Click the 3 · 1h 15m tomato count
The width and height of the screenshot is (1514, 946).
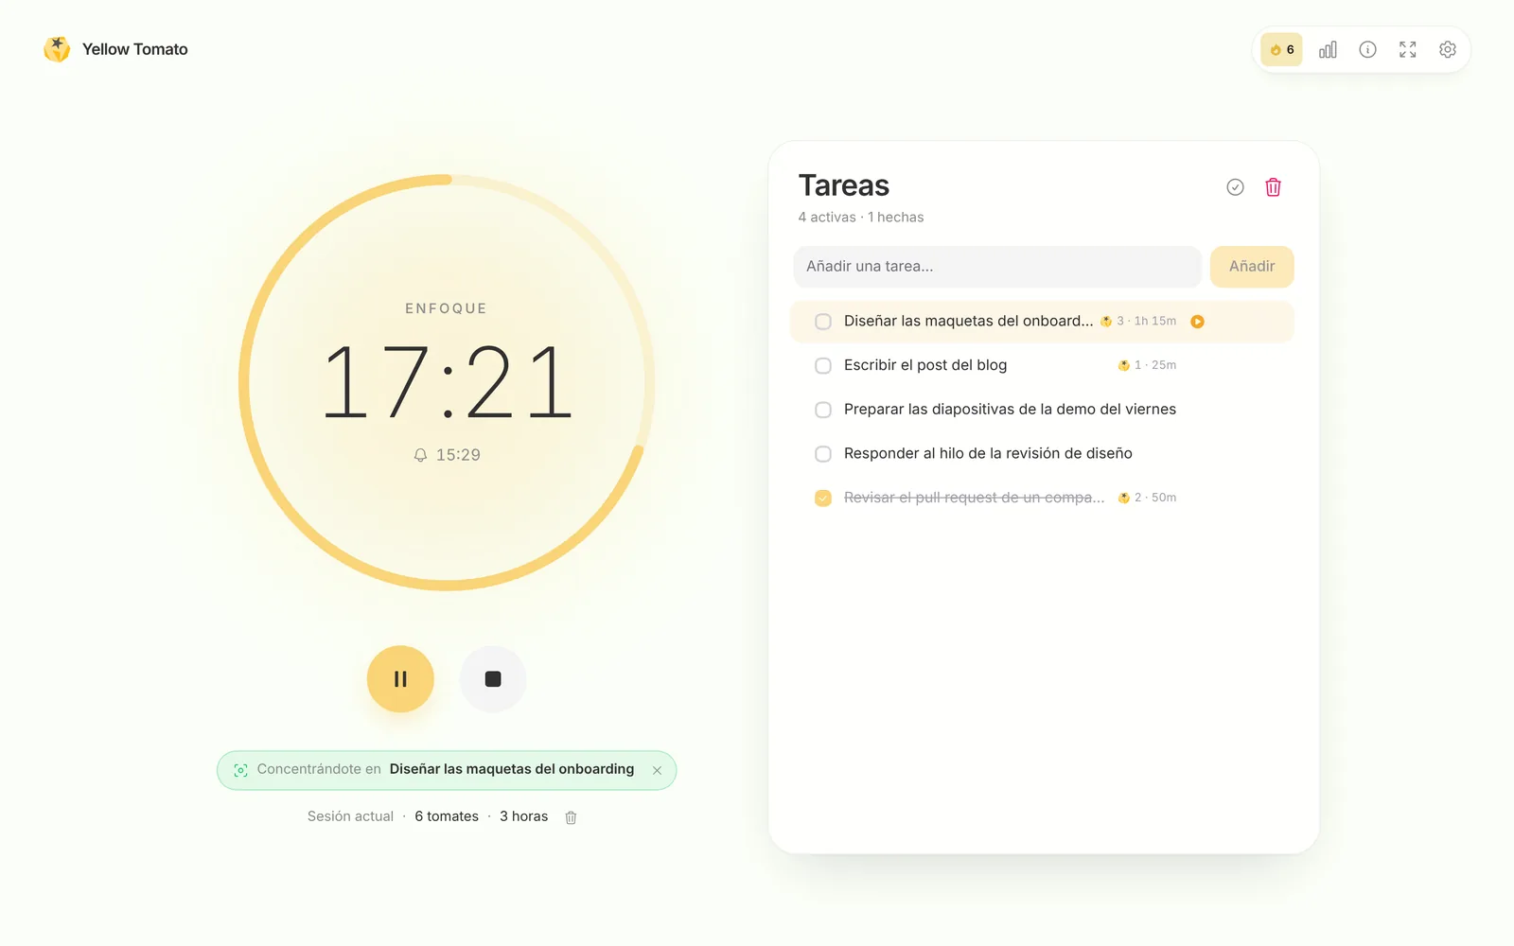[x=1138, y=322]
